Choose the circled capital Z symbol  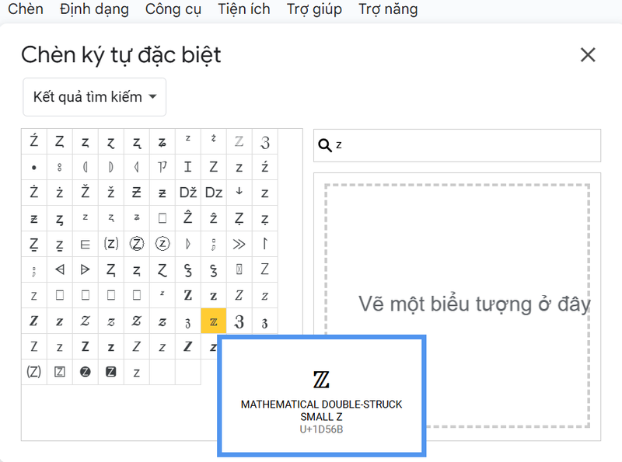coord(137,244)
